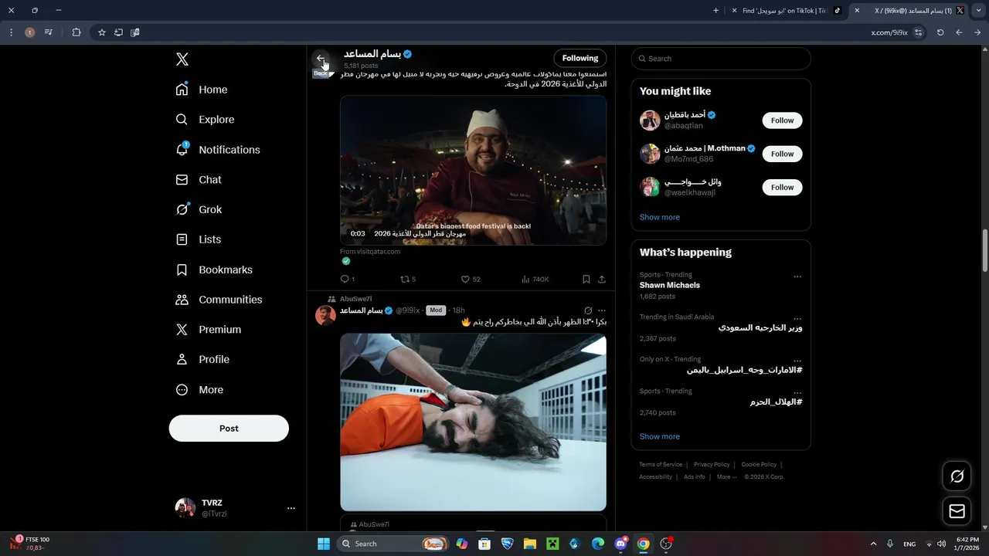Screen dimensions: 989x556
Task: Click the Post button
Action: pyautogui.click(x=229, y=429)
